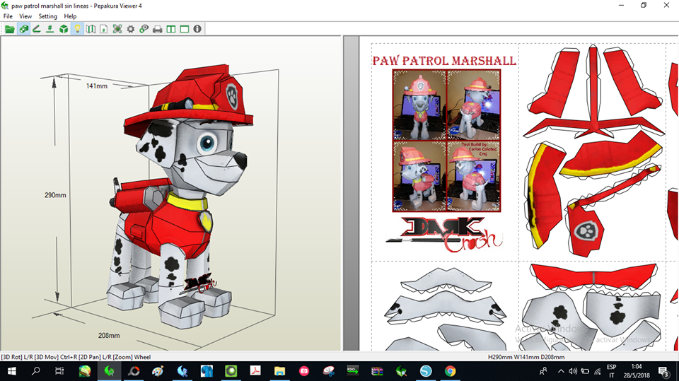Click the 208mm depth dimension label
Image resolution: width=679 pixels, height=381 pixels.
tap(109, 336)
